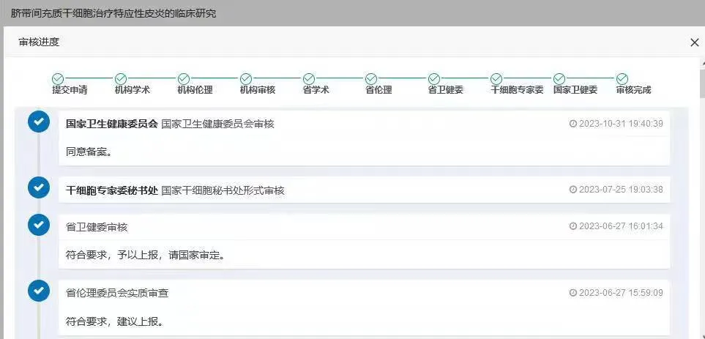705x339 pixels.
Task: Click the 同意备案。 review comment text
Action: [89, 152]
